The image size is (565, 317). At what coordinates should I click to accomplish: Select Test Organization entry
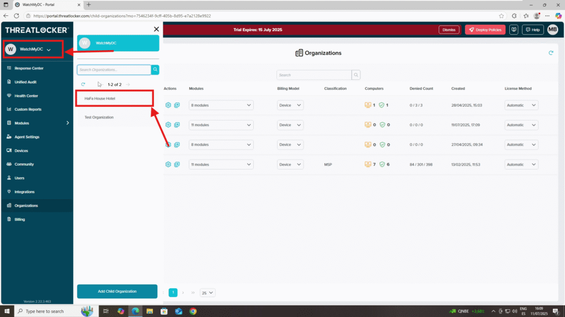click(99, 118)
